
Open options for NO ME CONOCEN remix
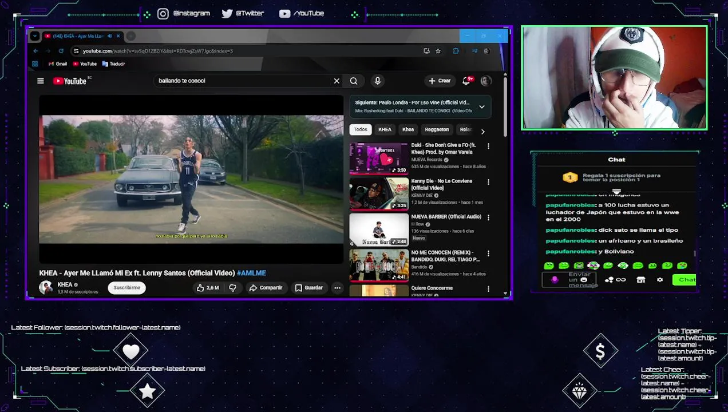click(488, 253)
